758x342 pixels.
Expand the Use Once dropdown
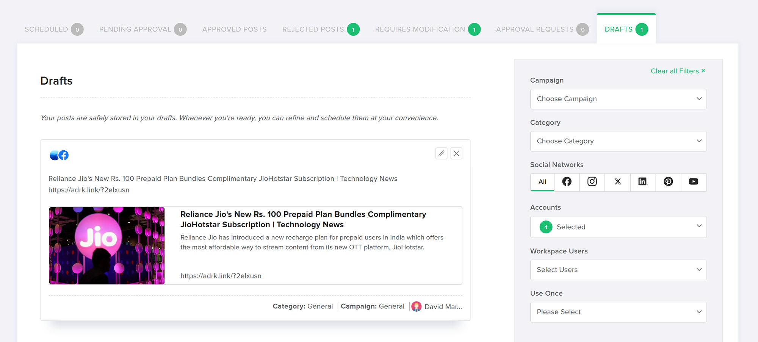click(x=618, y=312)
